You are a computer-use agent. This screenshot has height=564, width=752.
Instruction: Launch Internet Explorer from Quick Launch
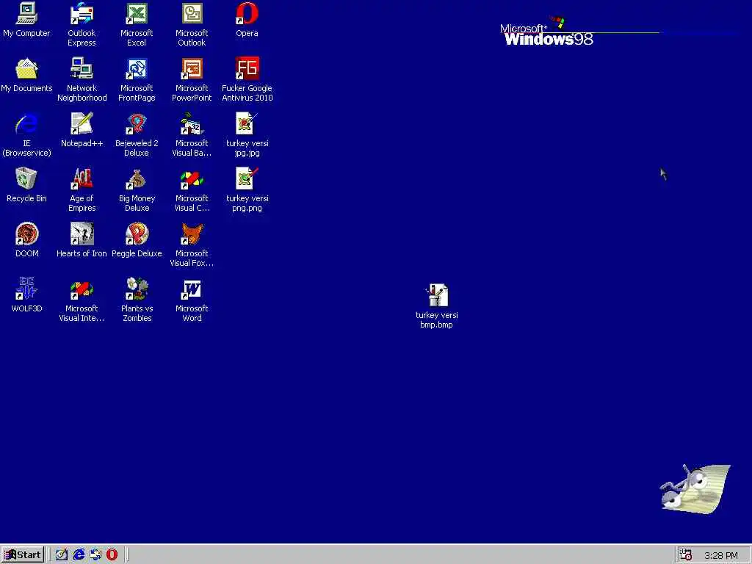point(79,555)
